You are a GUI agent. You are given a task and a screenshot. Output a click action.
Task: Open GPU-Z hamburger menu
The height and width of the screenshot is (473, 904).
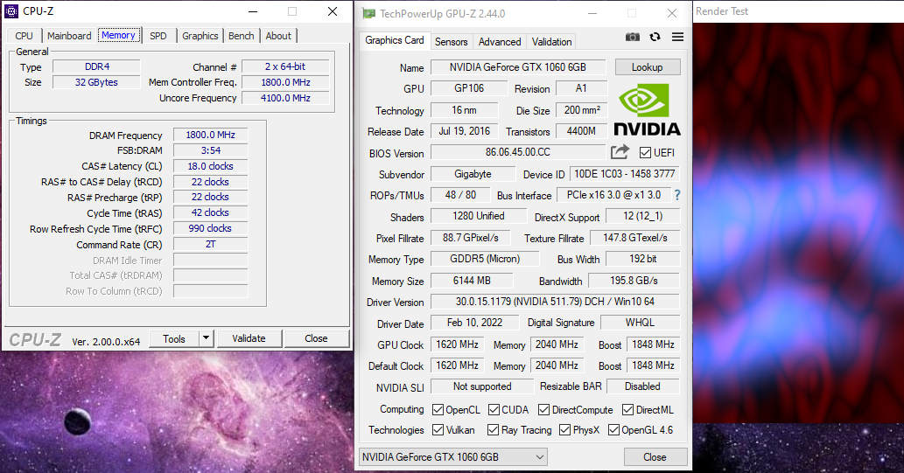pyautogui.click(x=678, y=37)
